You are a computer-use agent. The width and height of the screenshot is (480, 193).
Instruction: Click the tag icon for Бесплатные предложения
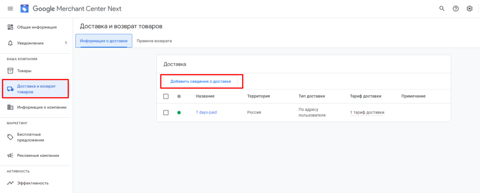[x=11, y=137]
